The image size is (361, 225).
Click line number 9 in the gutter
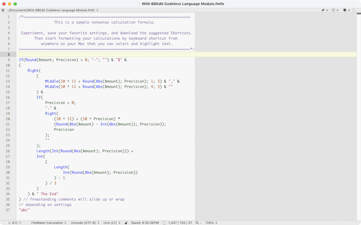pos(9,60)
